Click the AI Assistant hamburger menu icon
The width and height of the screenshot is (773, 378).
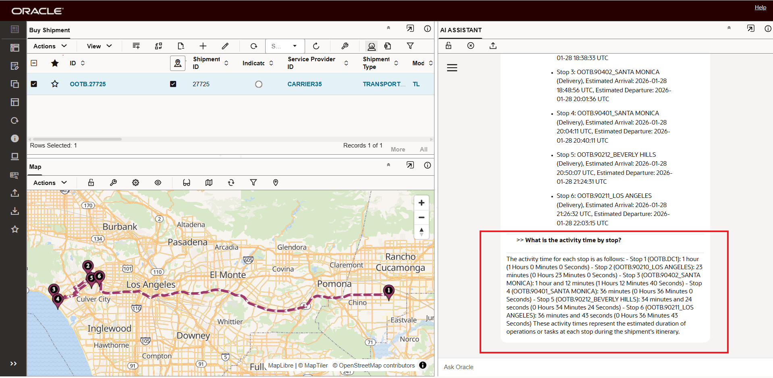(452, 68)
